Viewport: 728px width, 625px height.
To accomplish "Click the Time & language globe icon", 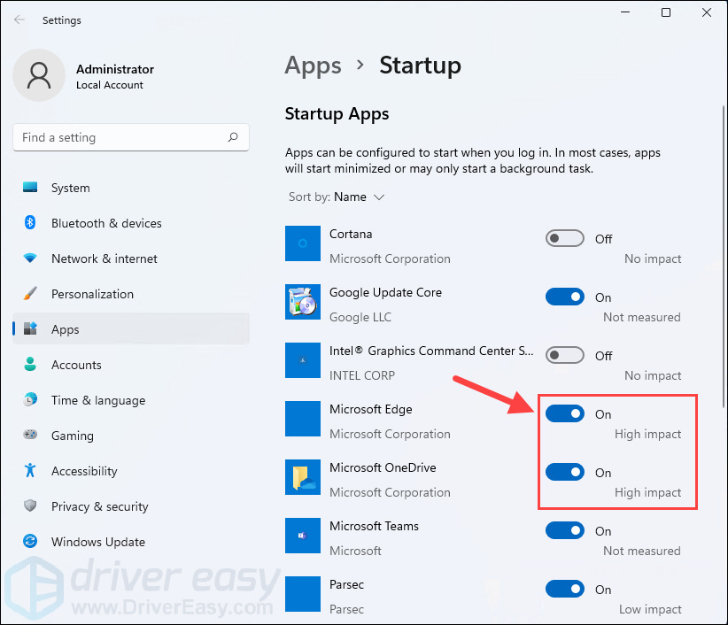I will point(30,399).
